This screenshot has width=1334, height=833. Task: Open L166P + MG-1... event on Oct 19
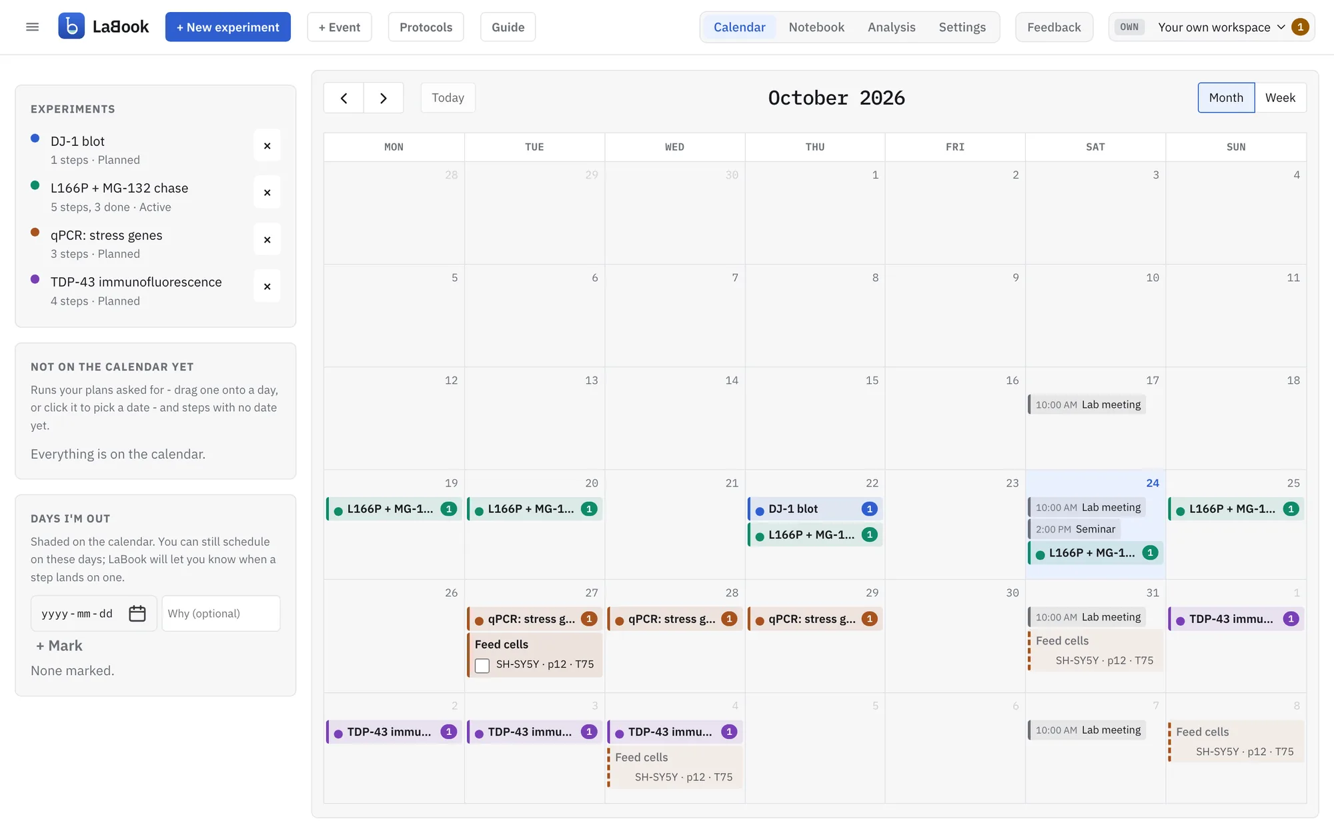[394, 509]
